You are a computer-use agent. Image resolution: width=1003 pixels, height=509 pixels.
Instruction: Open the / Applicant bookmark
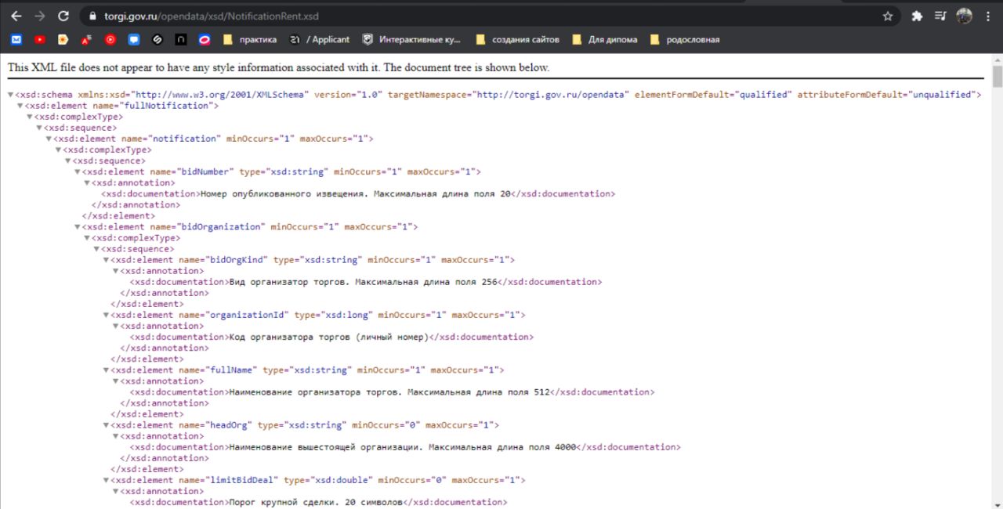[x=319, y=39]
